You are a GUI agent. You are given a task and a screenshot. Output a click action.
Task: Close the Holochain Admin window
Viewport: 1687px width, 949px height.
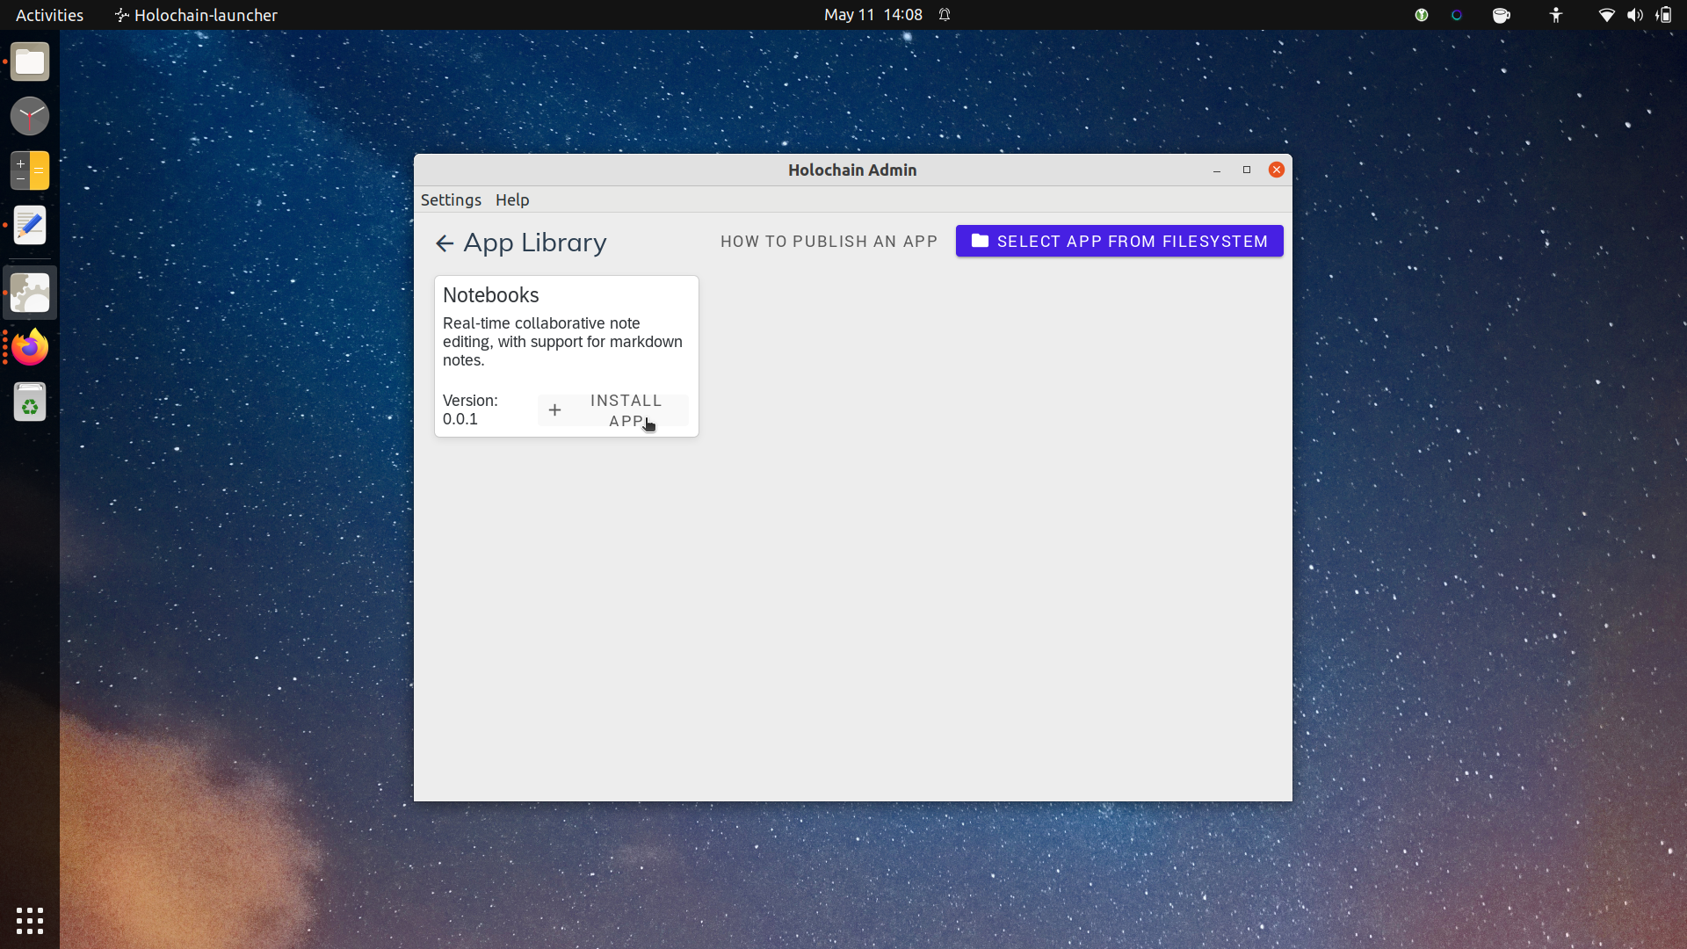tap(1277, 170)
